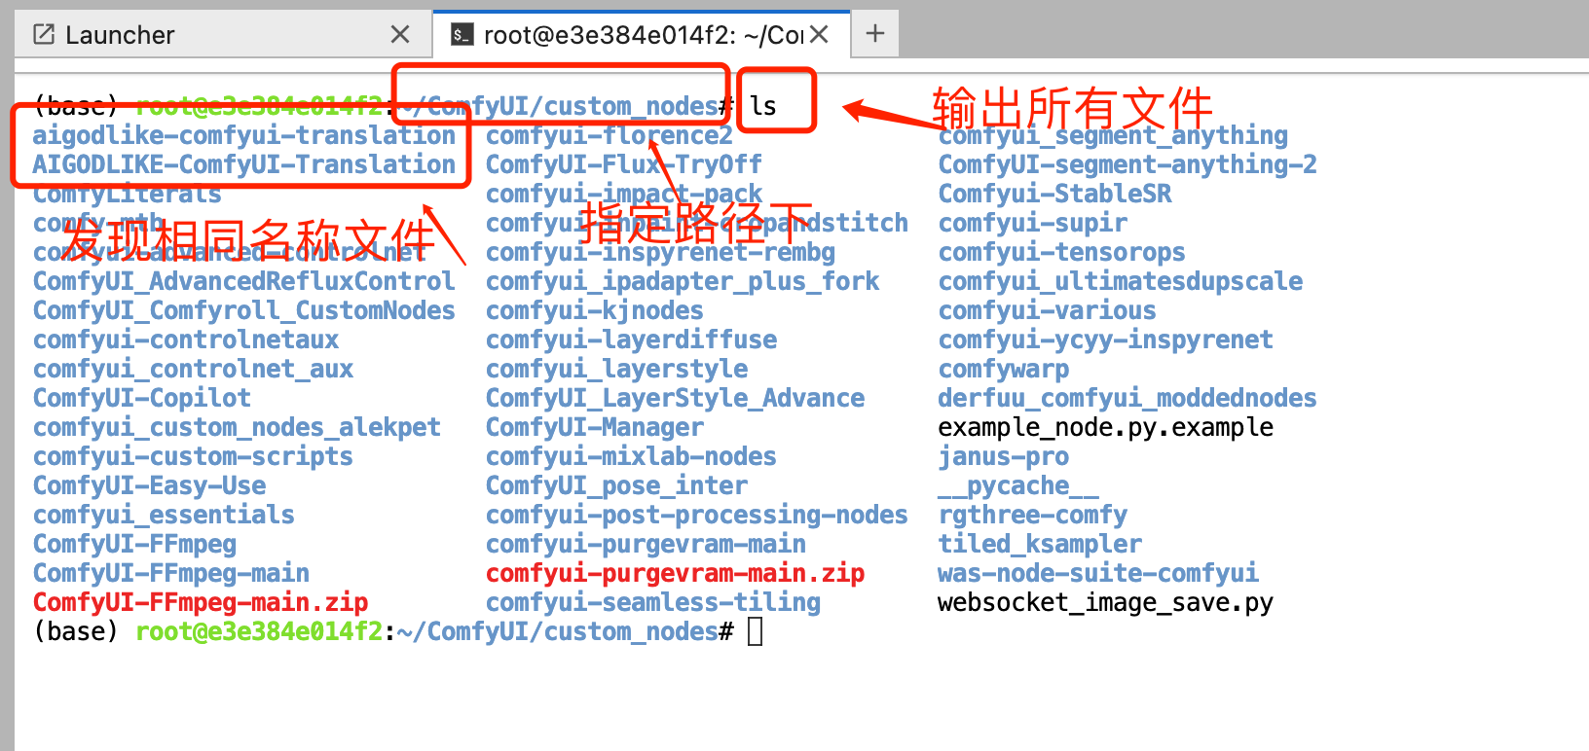Click the 'rgthree-comfy' entry
The height and width of the screenshot is (751, 1589).
point(1033,515)
